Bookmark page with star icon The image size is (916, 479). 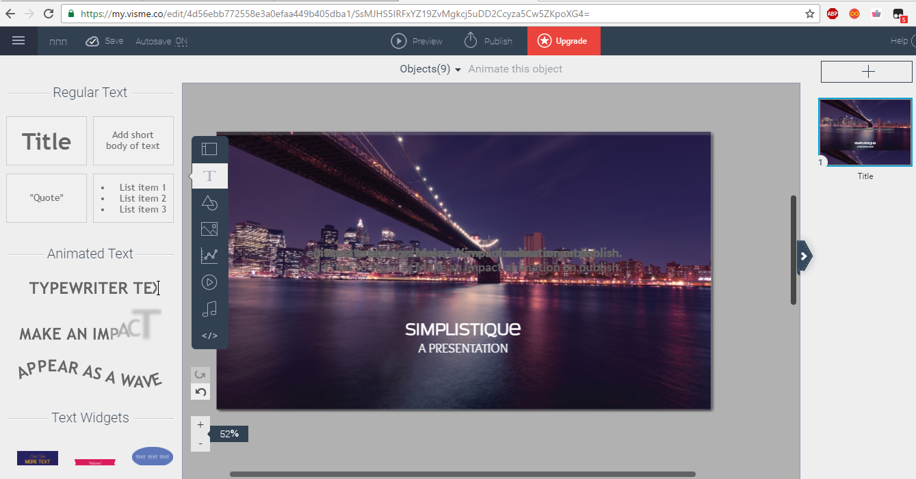pos(810,14)
